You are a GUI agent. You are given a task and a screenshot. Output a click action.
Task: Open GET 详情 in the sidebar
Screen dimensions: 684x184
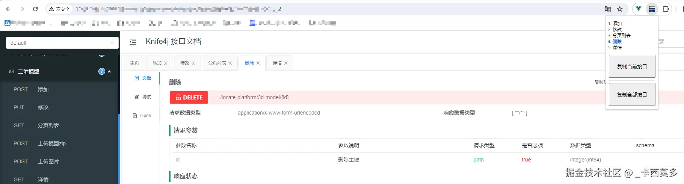[59, 179]
